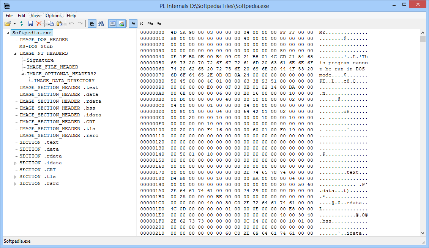Select IMAGE_SECTION_HEADER .data item

(58, 95)
